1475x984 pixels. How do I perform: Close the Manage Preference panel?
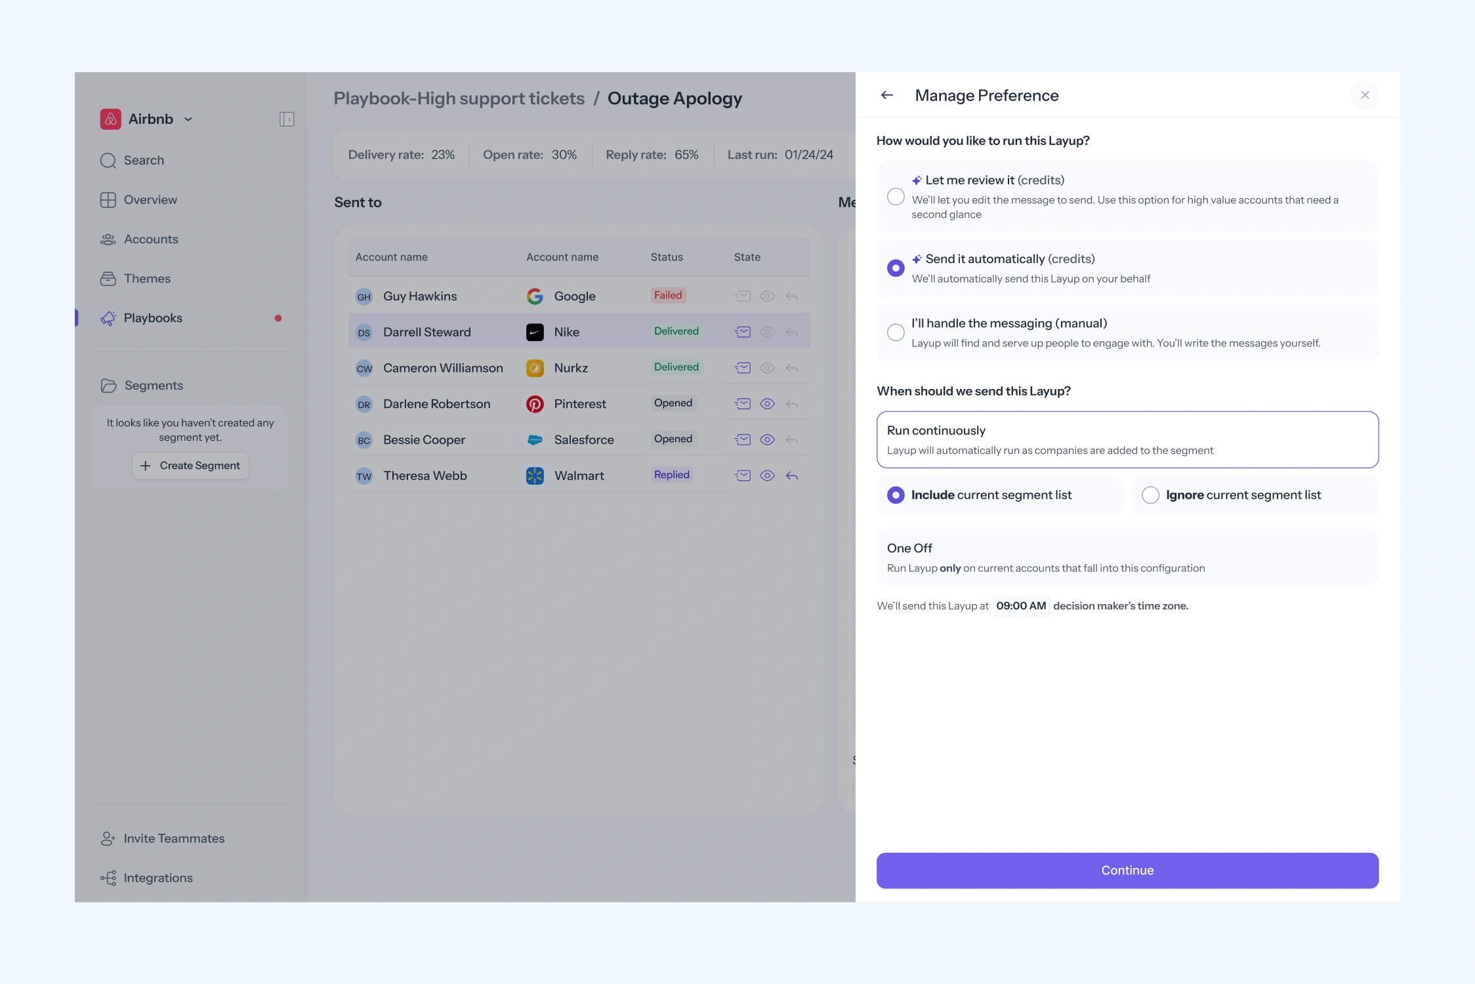point(1364,95)
